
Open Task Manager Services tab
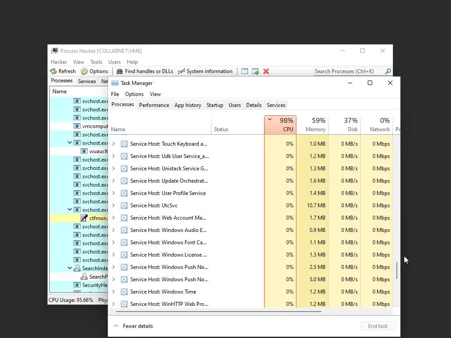click(276, 105)
